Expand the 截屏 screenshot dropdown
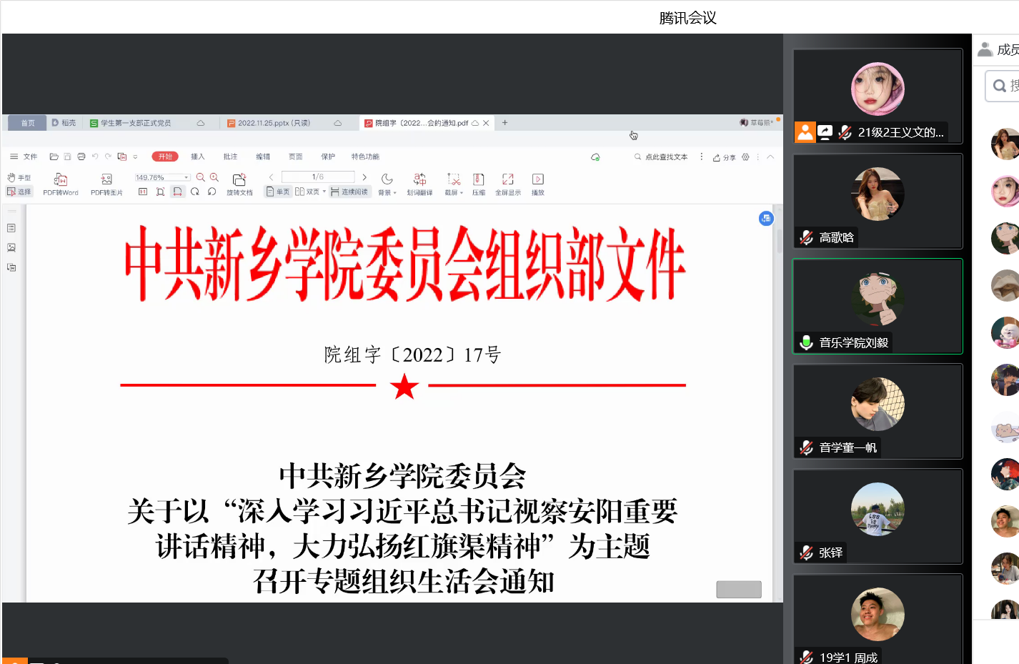Image resolution: width=1019 pixels, height=664 pixels. pyautogui.click(x=462, y=193)
